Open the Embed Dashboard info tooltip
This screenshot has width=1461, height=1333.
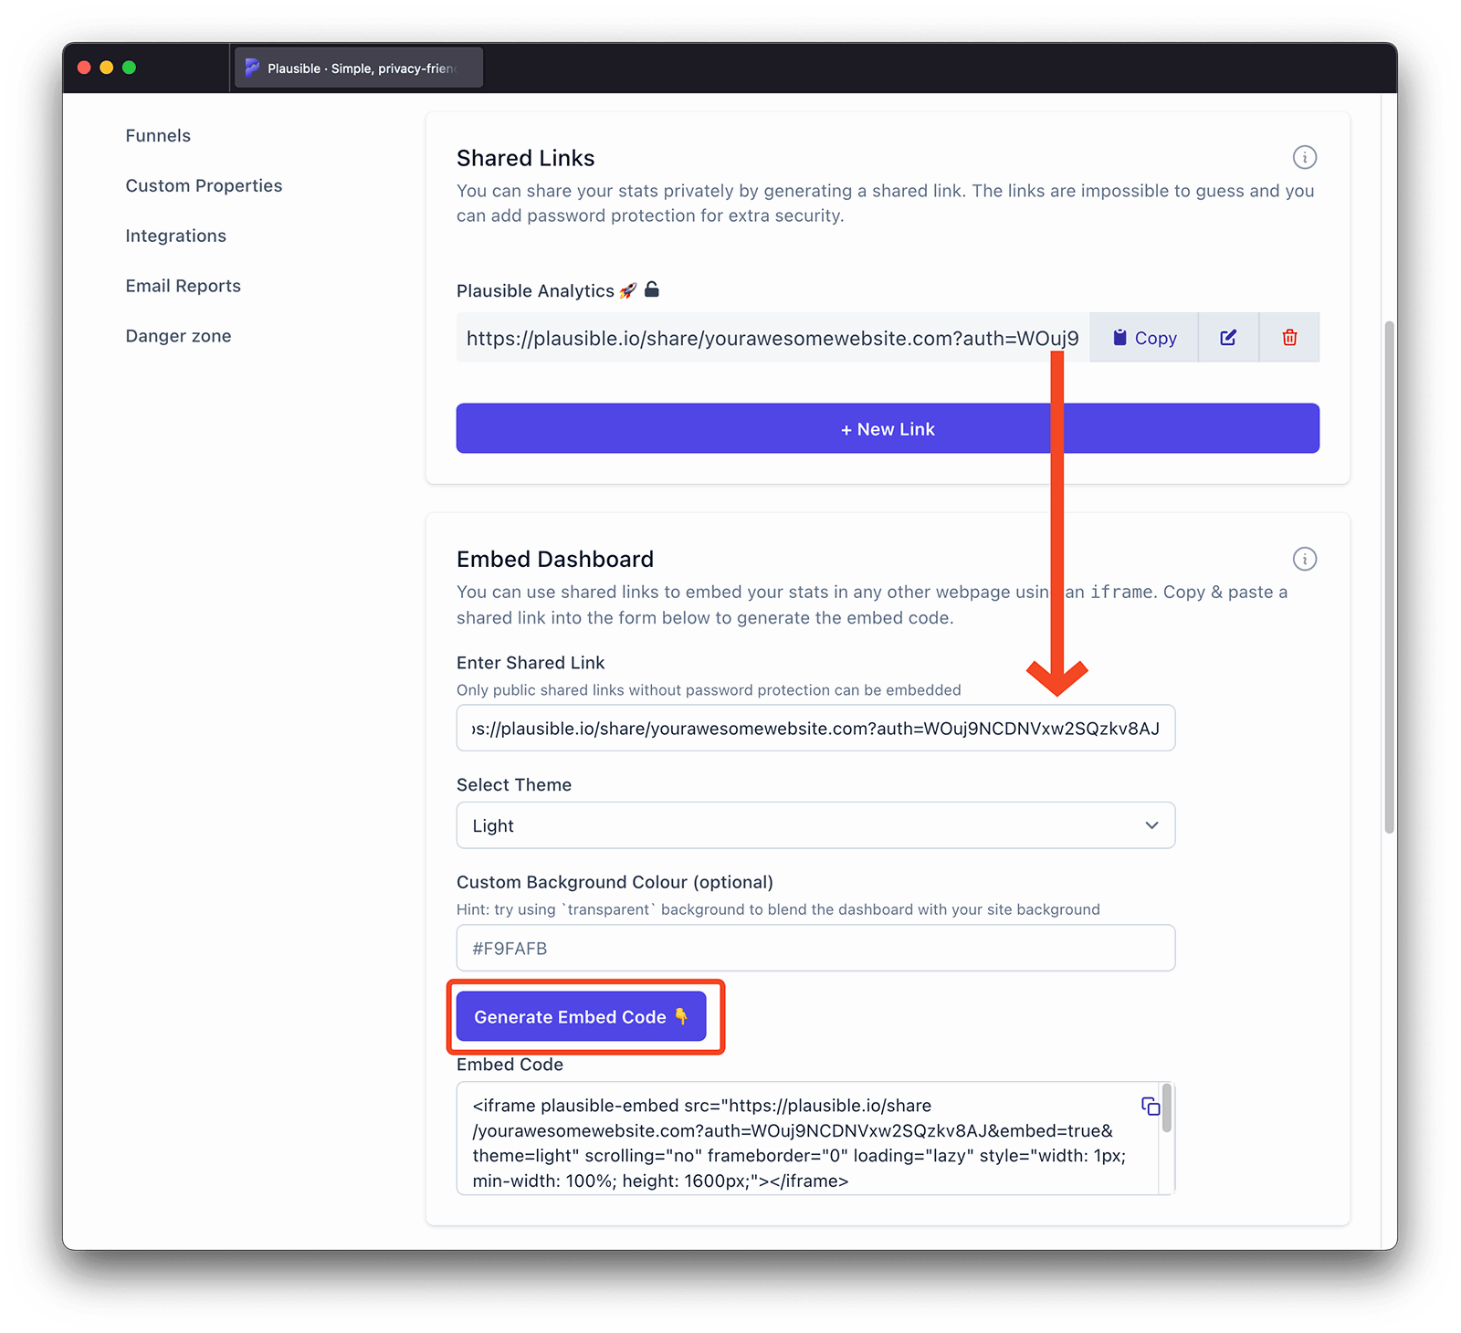coord(1305,559)
